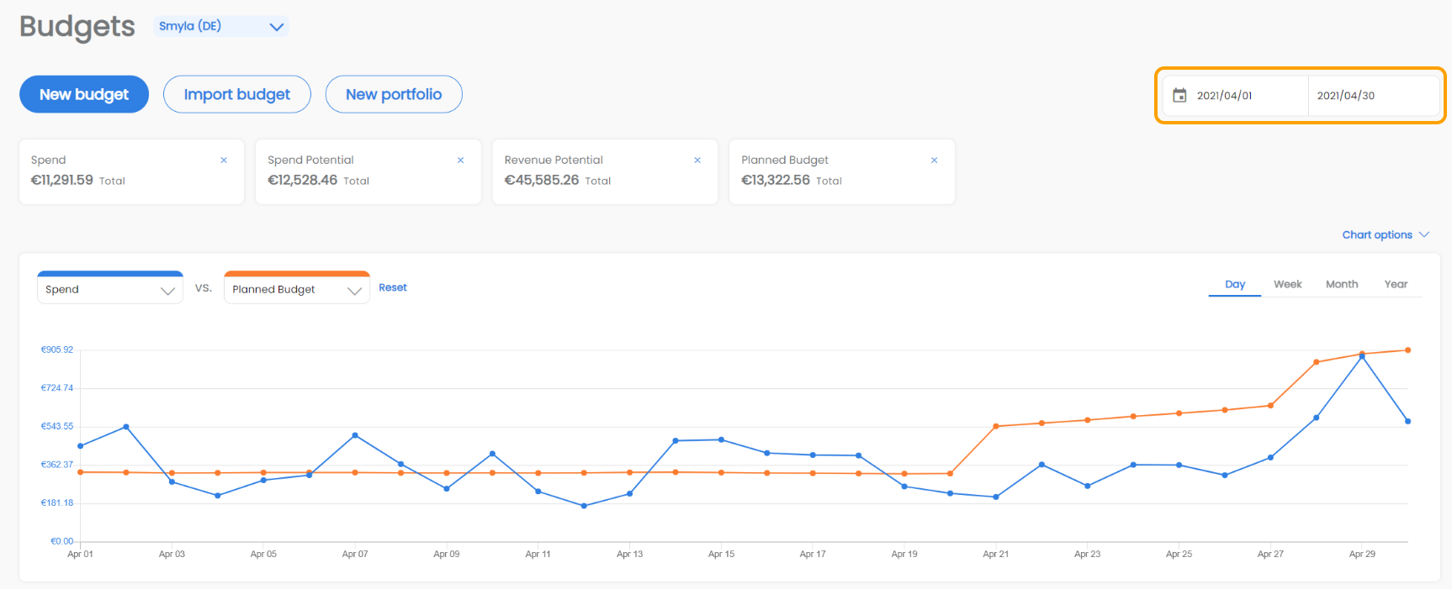Expand the Smyla (DE) account chevron
The image size is (1452, 589).
click(x=276, y=27)
